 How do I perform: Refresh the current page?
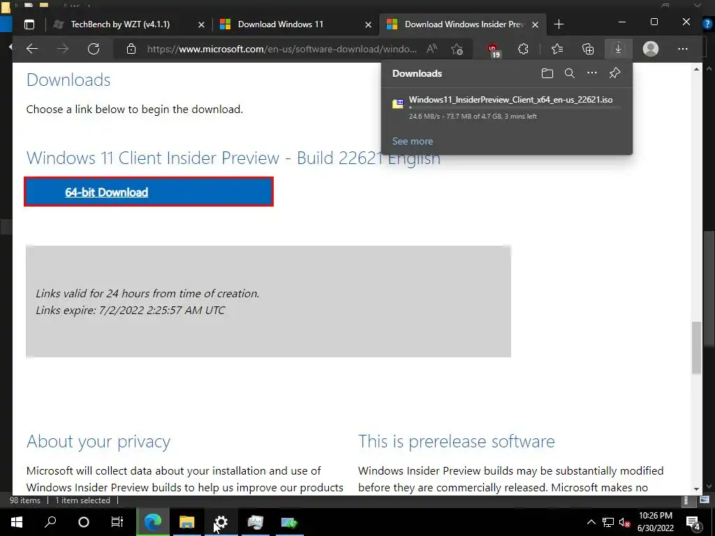tap(94, 49)
